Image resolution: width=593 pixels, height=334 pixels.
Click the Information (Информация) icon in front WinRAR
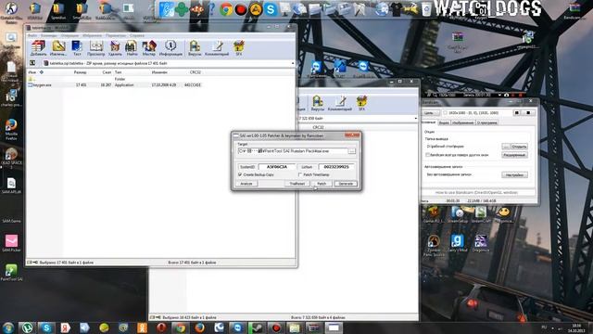coord(170,48)
